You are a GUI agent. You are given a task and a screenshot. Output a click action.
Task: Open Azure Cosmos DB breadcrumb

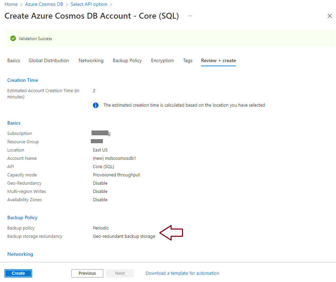44,4
